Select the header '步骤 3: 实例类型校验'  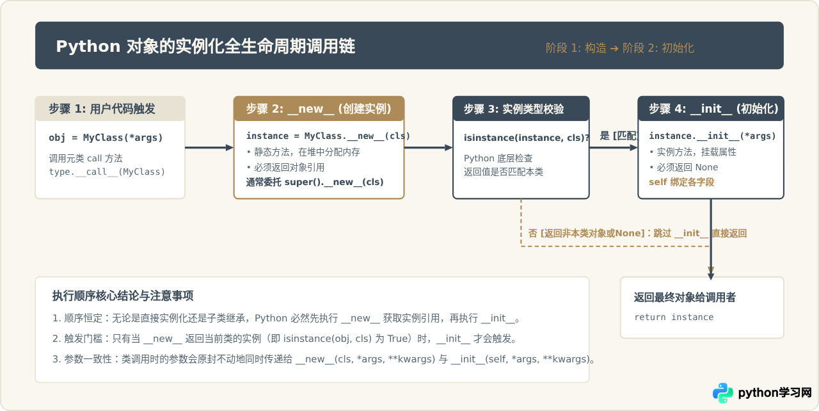click(x=514, y=109)
